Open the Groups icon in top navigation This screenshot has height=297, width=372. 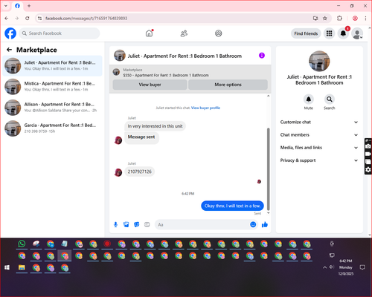coord(219,33)
